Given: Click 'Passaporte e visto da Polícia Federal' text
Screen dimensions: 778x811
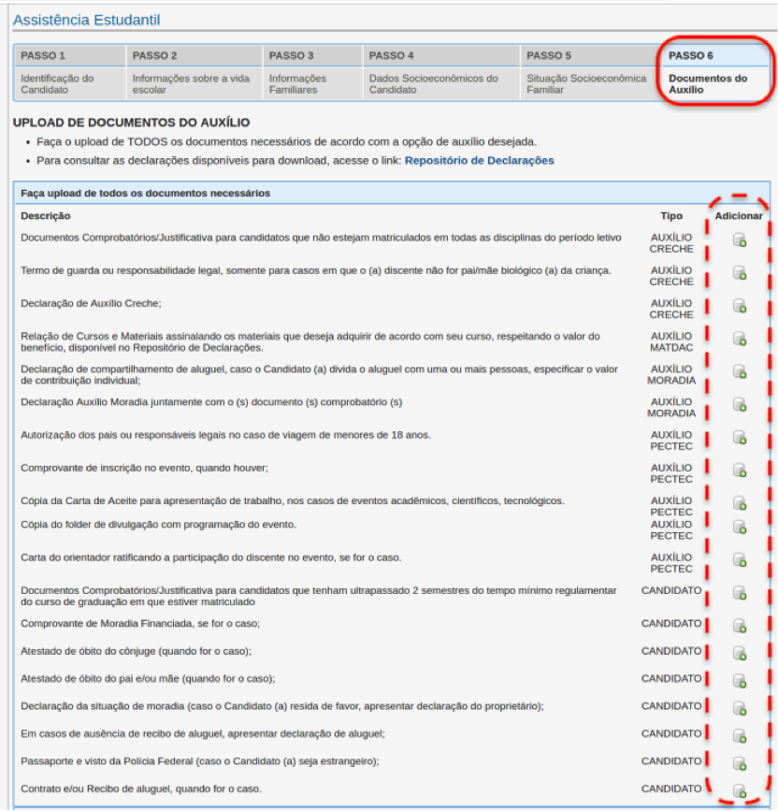Looking at the screenshot, I should 200,760.
